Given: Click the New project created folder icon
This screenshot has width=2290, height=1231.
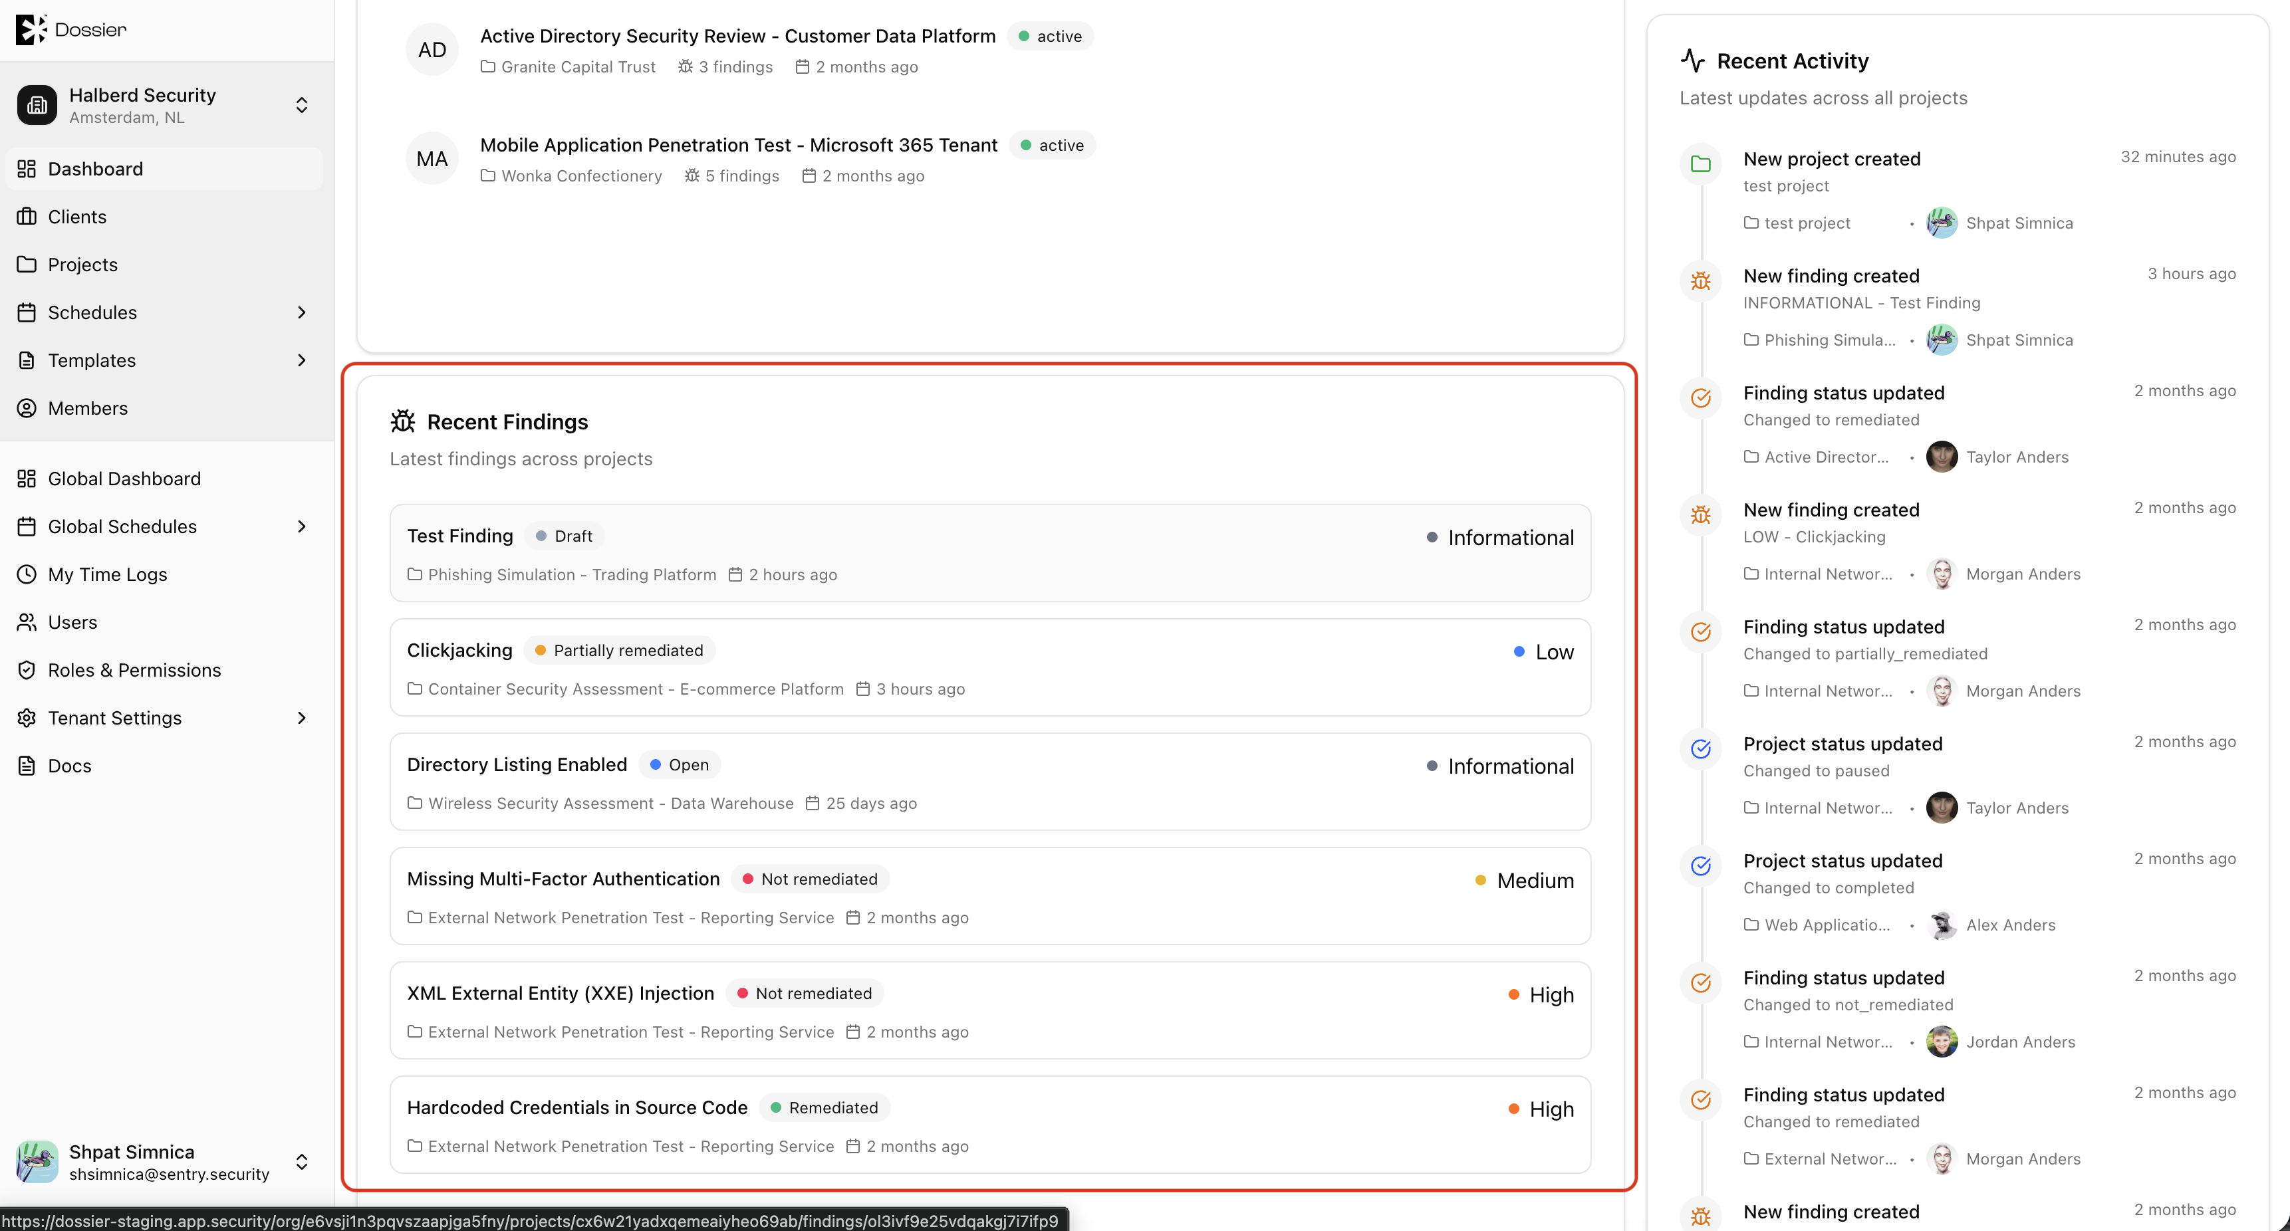Looking at the screenshot, I should click(1701, 164).
